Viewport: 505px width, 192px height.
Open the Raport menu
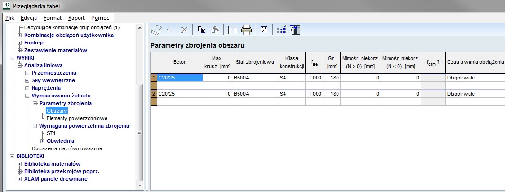pyautogui.click(x=76, y=18)
